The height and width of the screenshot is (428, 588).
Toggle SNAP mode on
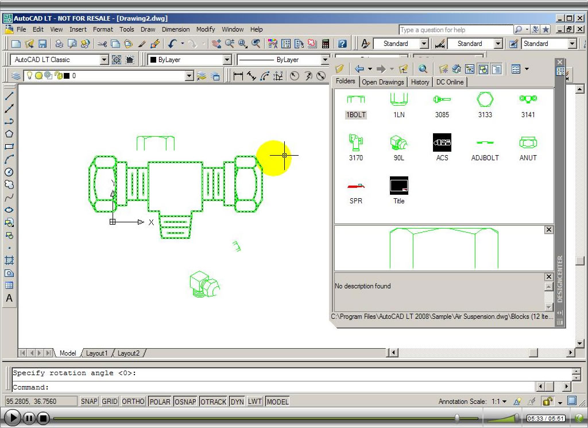[89, 401]
